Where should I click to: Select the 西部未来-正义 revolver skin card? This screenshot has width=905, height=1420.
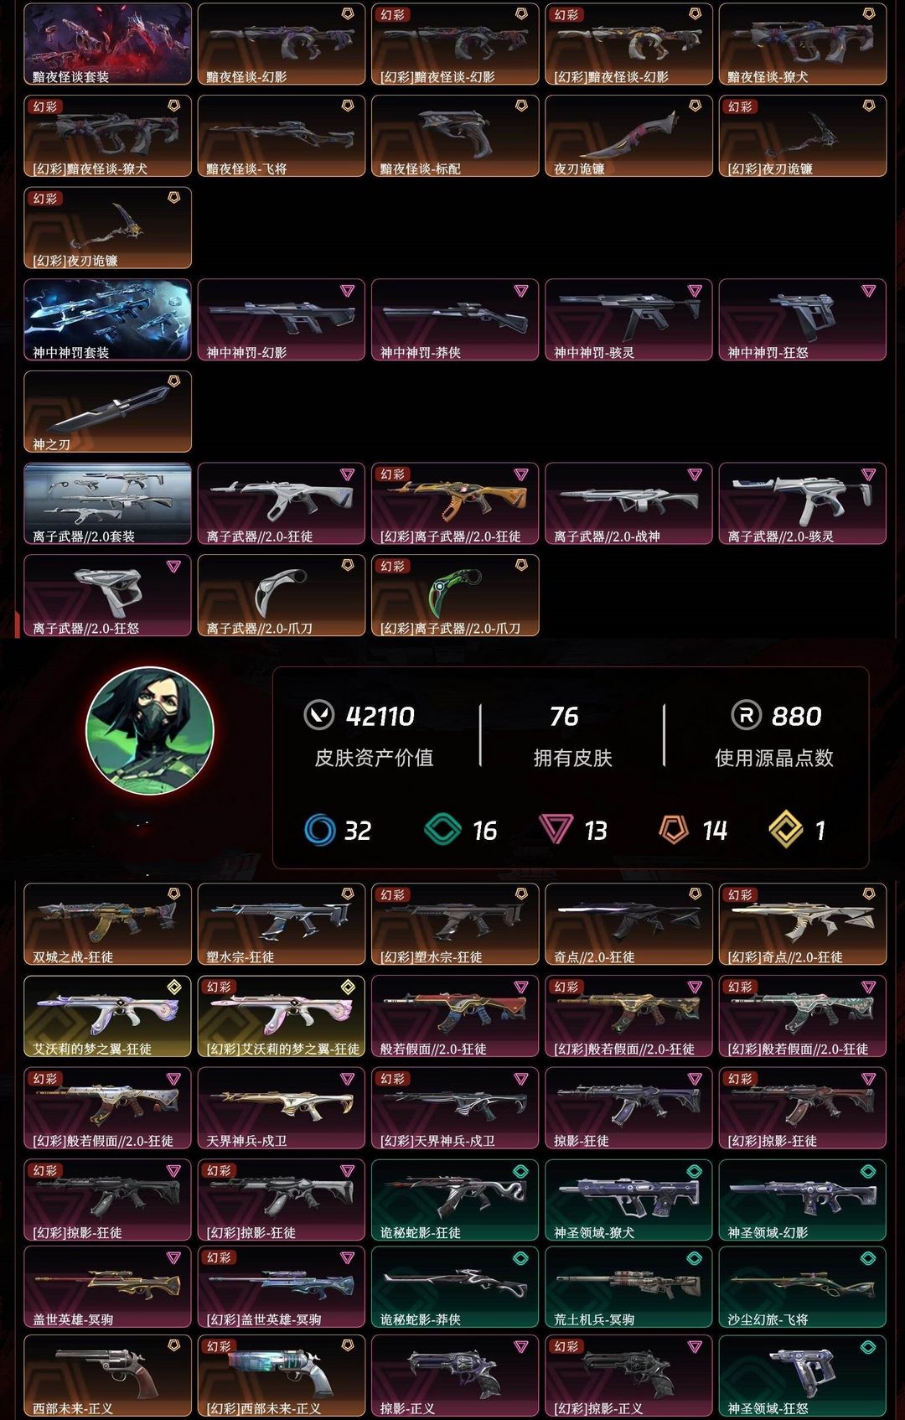[108, 1376]
